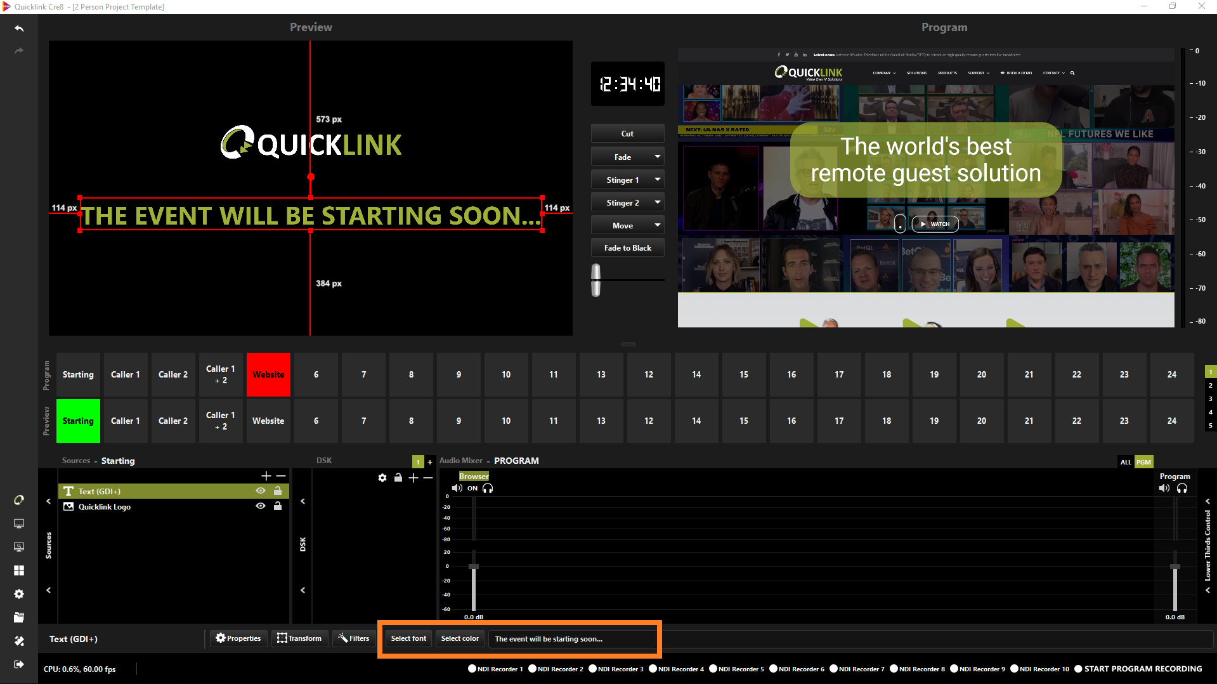Open the Stinger 1 dropdown arrow
The height and width of the screenshot is (684, 1217).
click(658, 180)
